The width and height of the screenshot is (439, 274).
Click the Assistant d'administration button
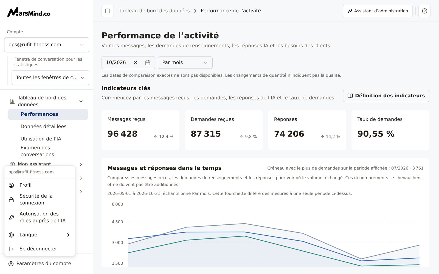378,11
